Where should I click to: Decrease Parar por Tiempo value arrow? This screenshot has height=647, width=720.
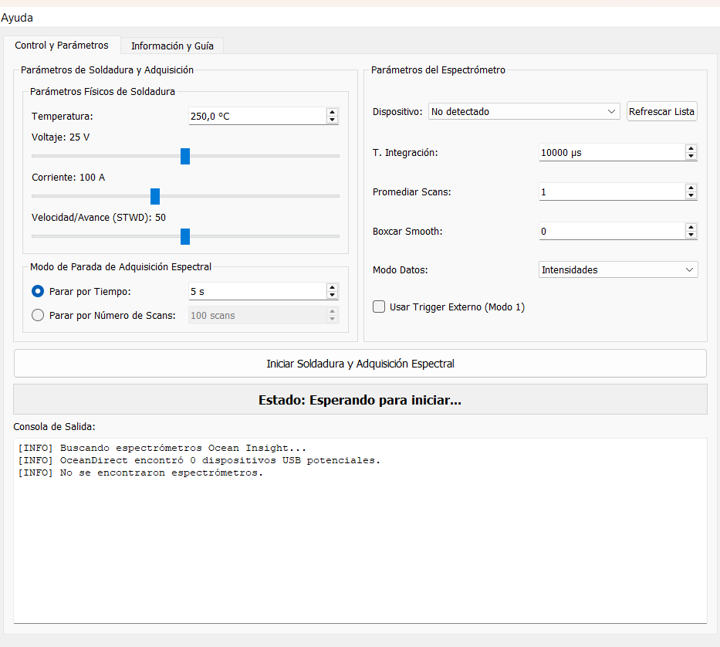tap(332, 295)
